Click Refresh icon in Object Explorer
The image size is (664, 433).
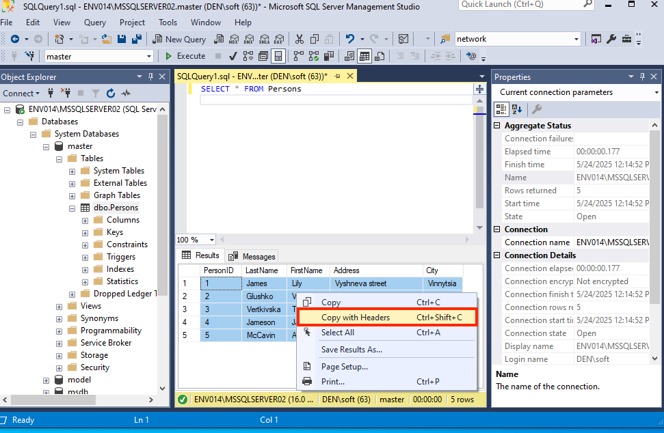[x=111, y=93]
